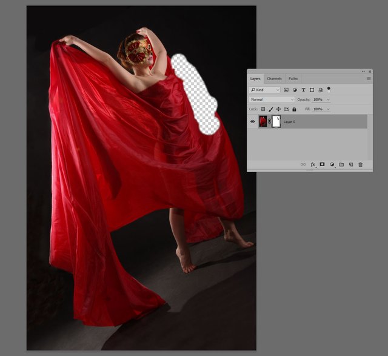388x356 pixels.
Task: Open the Kind filter type dropdown
Action: click(x=264, y=90)
